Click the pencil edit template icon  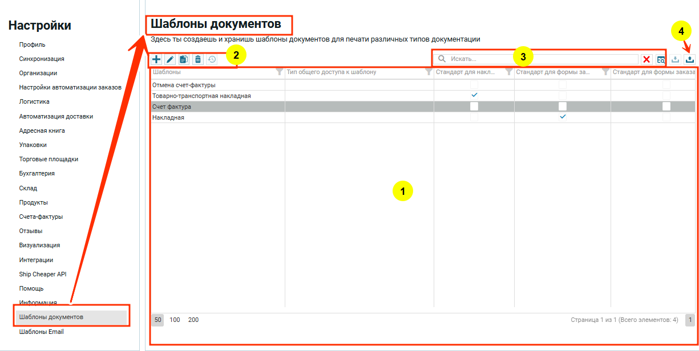point(170,59)
